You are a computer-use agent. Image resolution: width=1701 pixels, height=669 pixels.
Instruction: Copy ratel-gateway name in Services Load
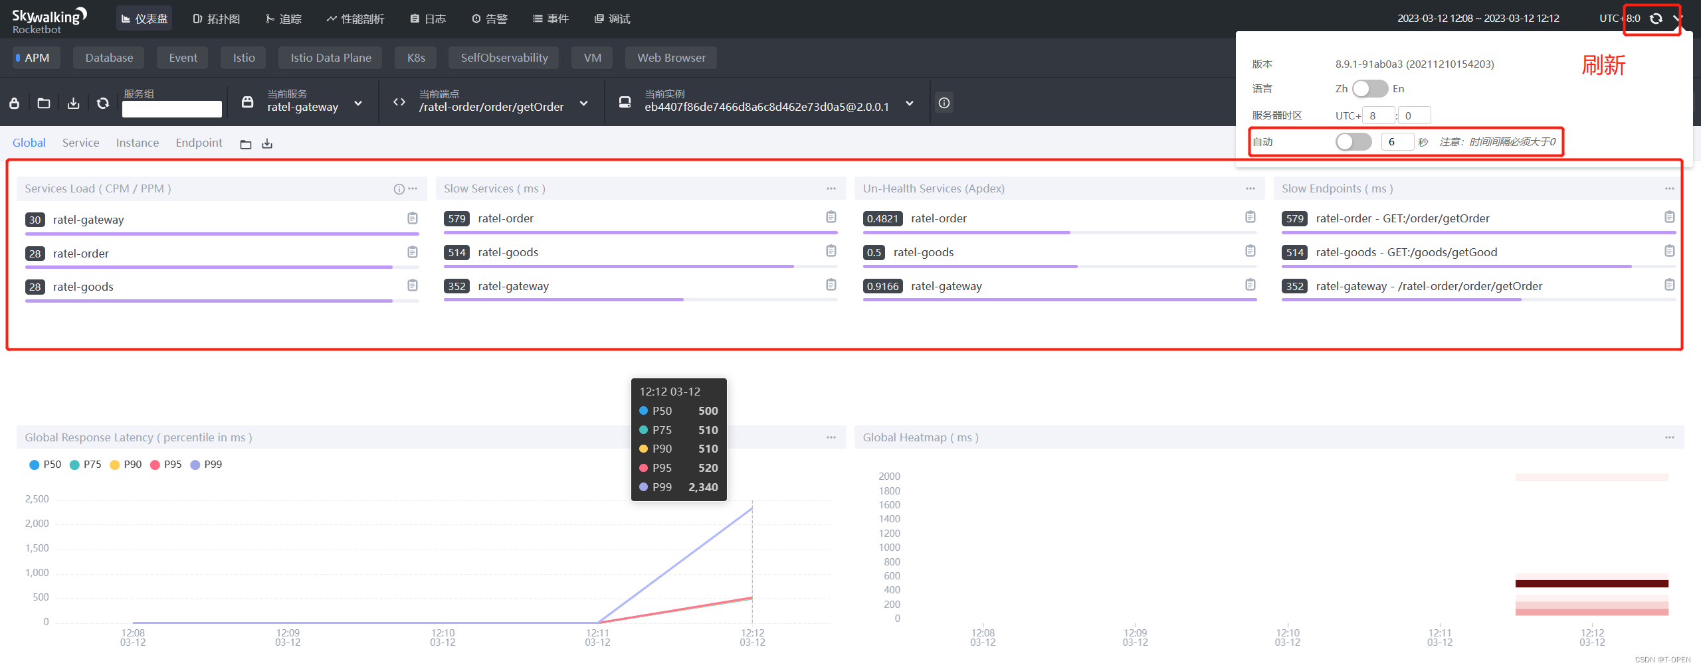(x=413, y=218)
